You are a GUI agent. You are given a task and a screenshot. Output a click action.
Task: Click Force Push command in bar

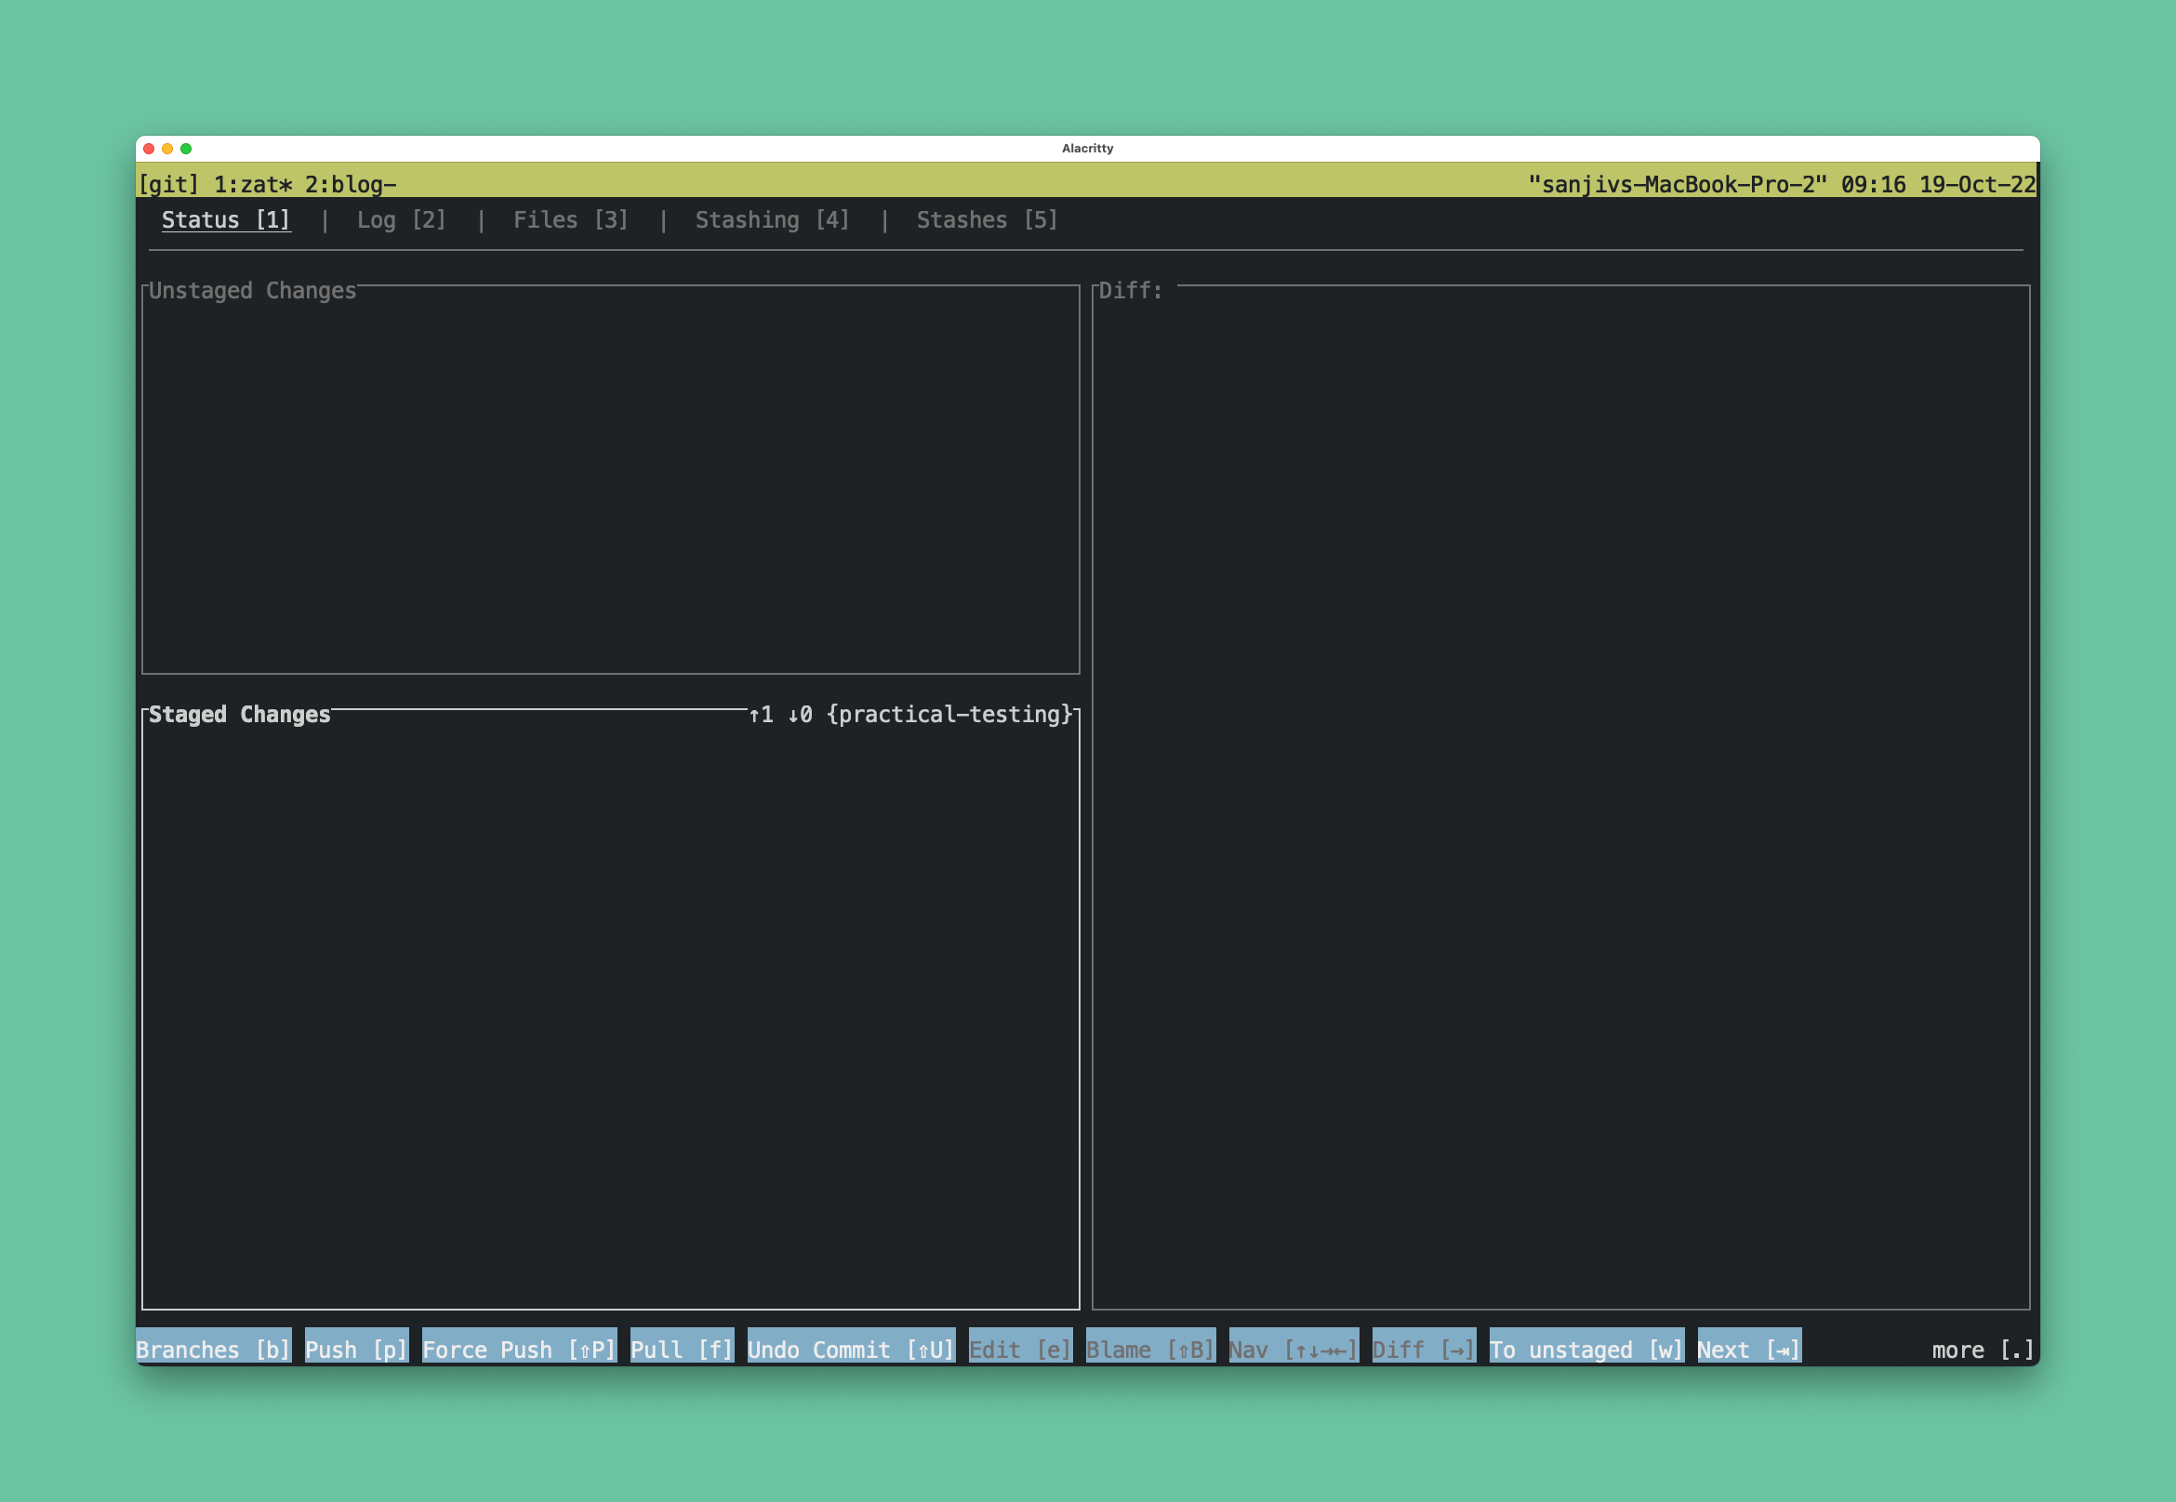pos(519,1350)
